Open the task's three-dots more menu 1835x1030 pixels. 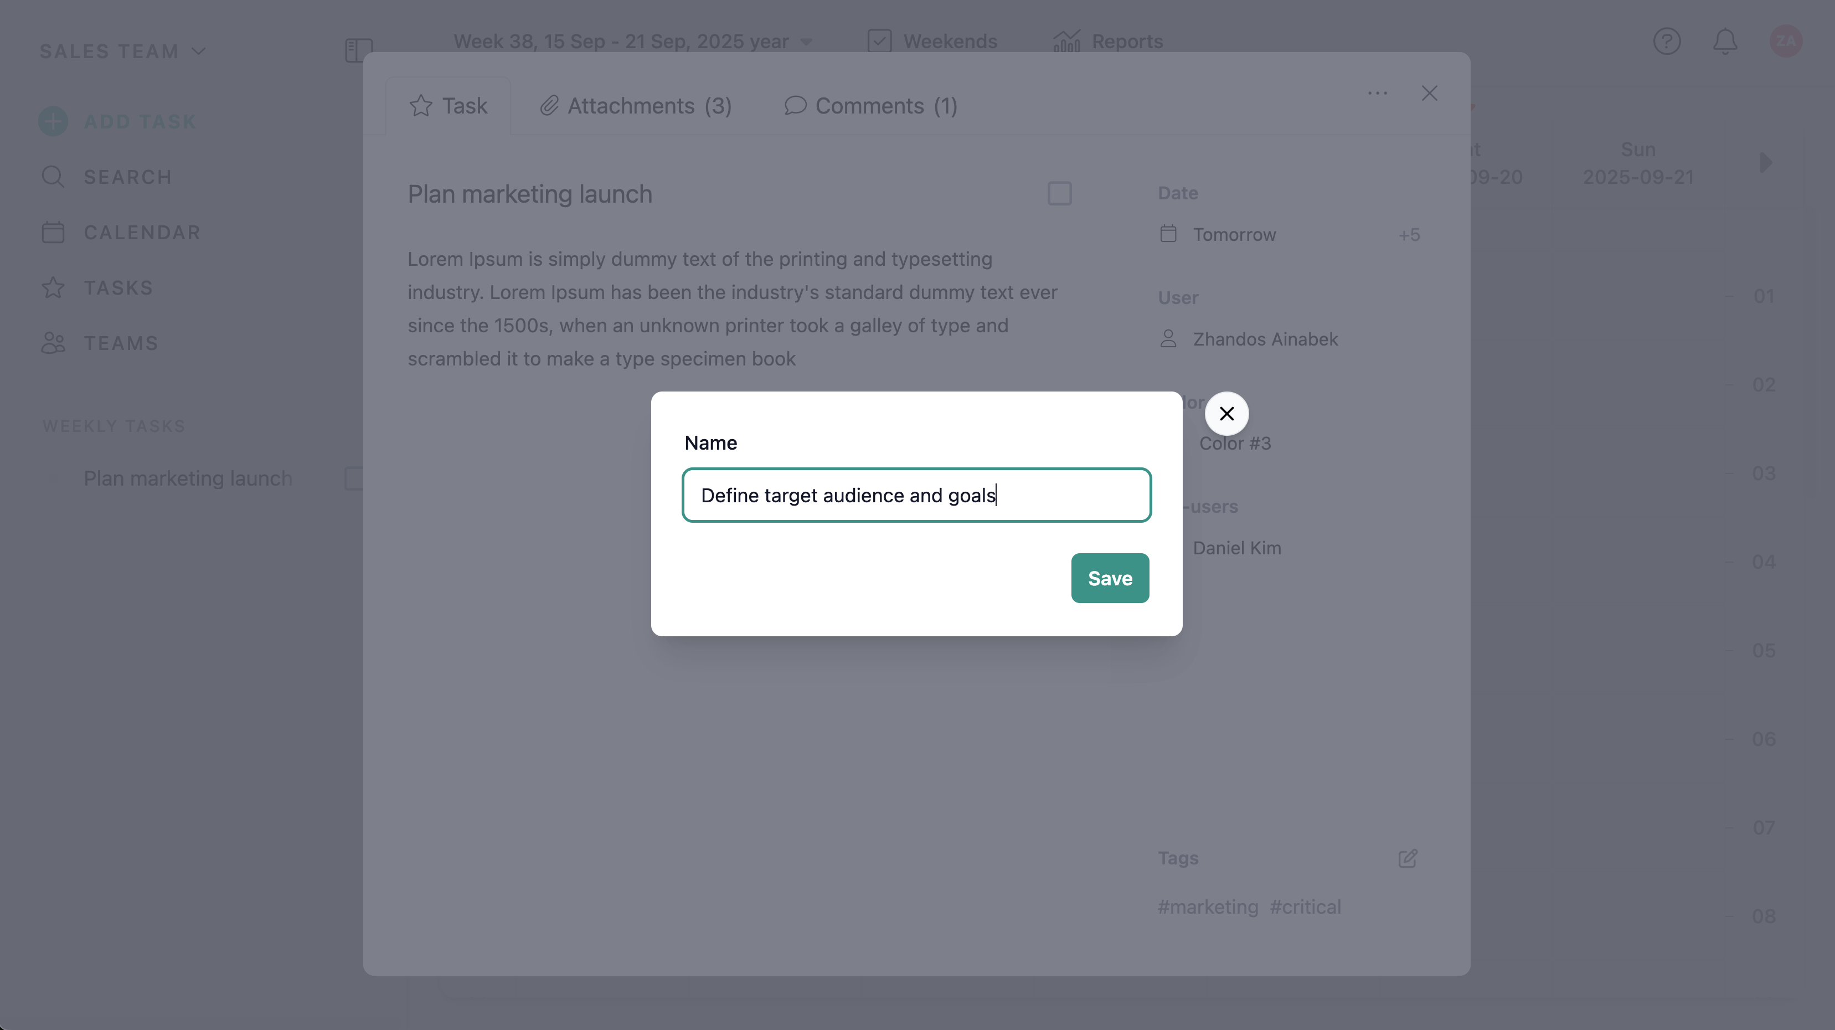1377,94
